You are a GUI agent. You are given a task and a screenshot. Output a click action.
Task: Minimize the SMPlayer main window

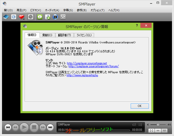(151, 3)
